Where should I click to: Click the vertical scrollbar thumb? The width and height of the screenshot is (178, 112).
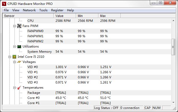point(173,47)
